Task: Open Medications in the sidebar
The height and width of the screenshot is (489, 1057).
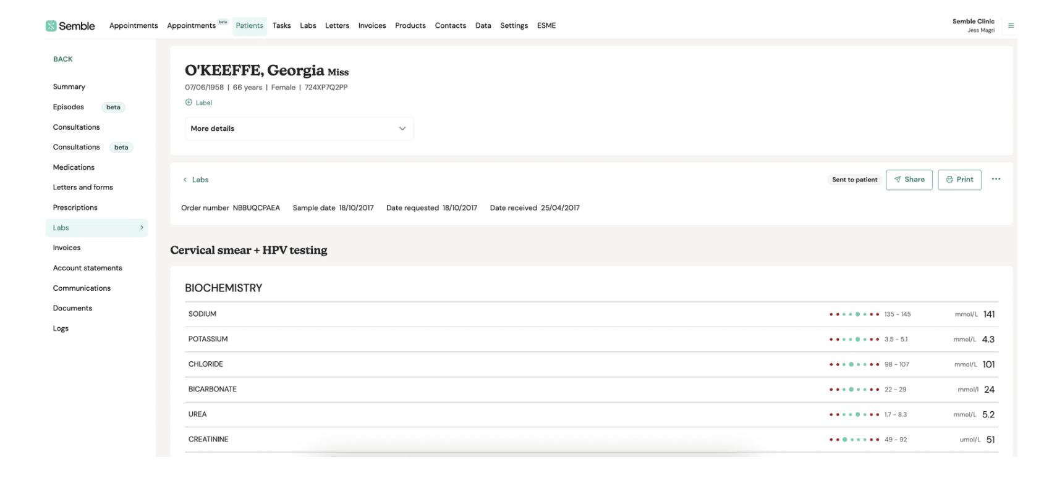Action: pos(74,167)
